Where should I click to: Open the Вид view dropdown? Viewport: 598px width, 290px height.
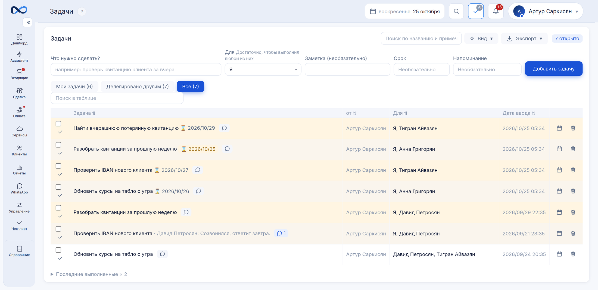tap(481, 39)
